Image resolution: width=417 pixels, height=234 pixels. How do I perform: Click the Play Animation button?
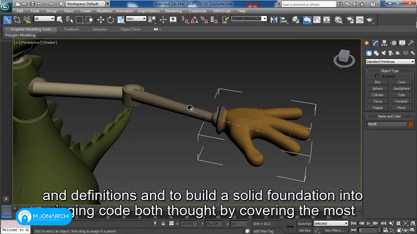click(x=368, y=224)
